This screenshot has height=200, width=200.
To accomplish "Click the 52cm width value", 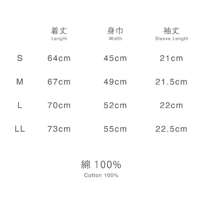I will tap(115, 106).
